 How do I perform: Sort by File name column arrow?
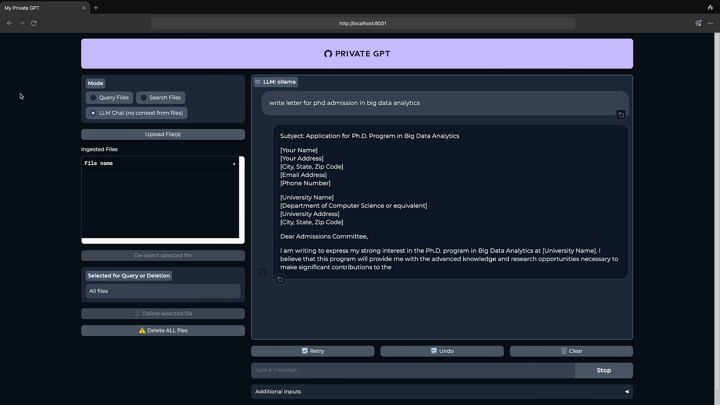pyautogui.click(x=234, y=163)
